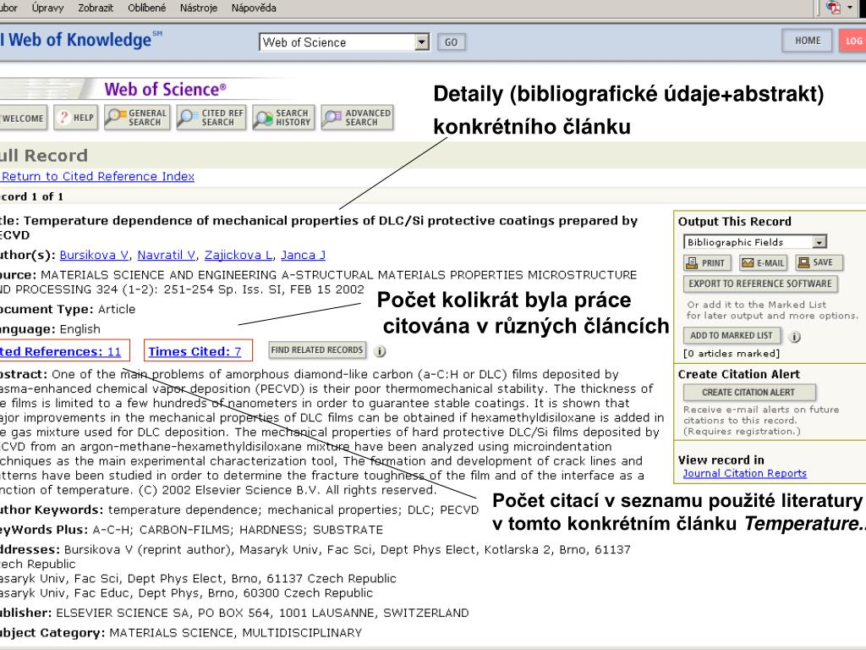This screenshot has width=866, height=650.
Task: Click CREATE CITATION ALERT button
Action: (749, 393)
